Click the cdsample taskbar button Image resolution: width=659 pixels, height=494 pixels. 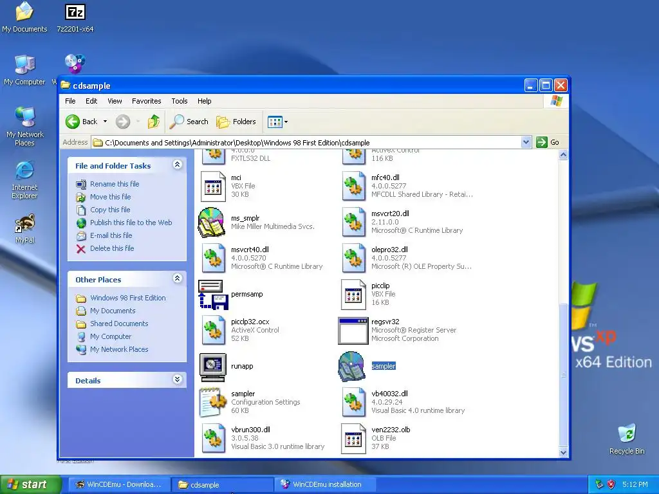[222, 484]
